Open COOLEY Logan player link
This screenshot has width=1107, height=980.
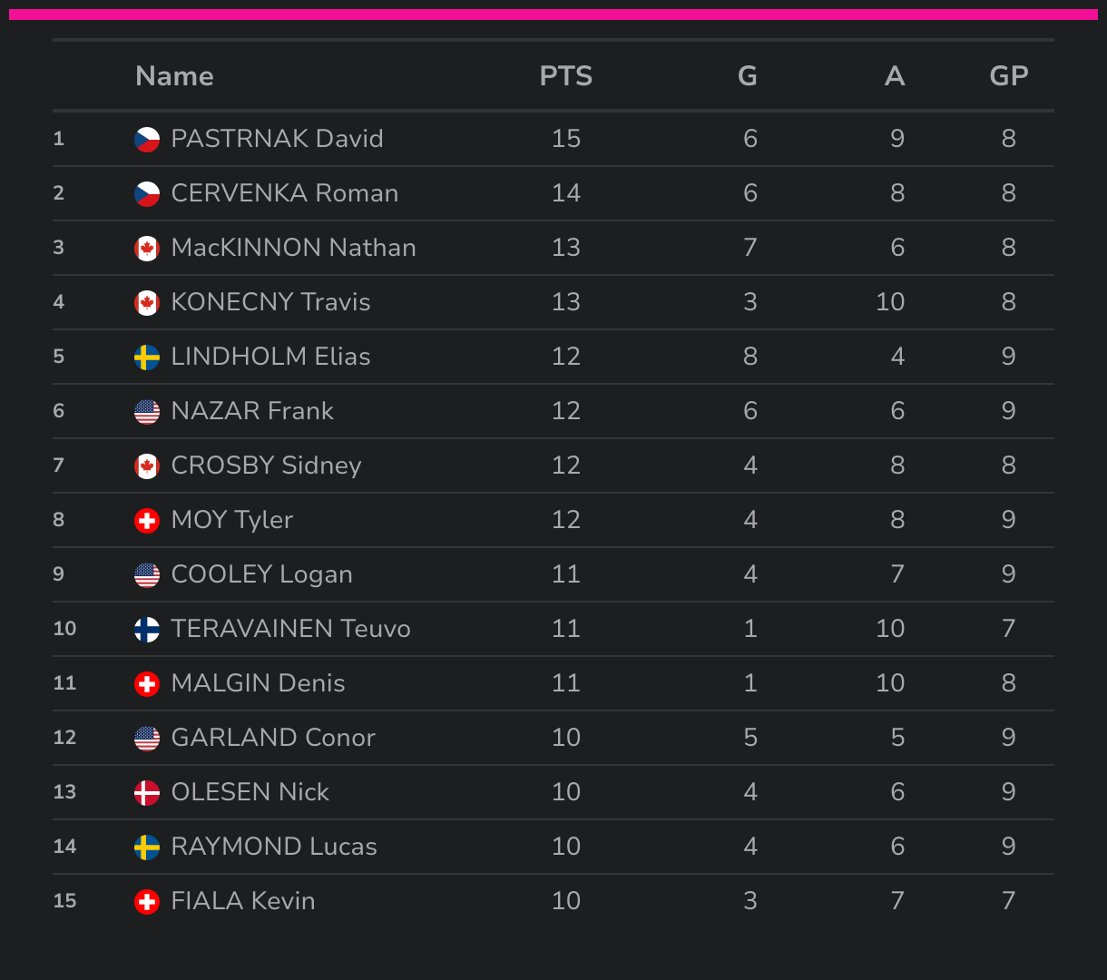(262, 574)
